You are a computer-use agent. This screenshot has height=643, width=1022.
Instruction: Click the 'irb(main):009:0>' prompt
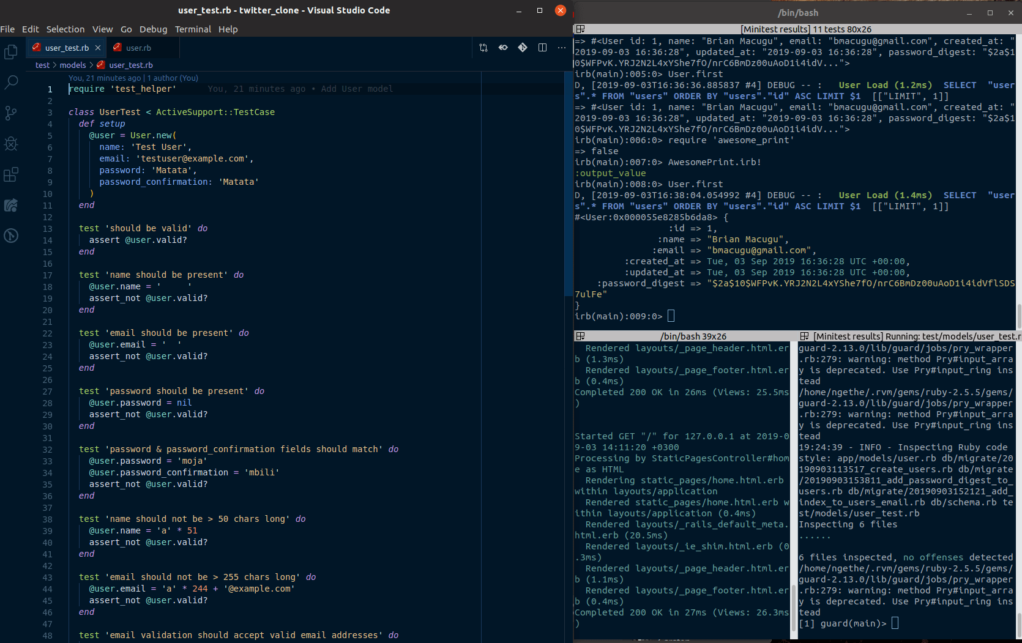coord(618,316)
